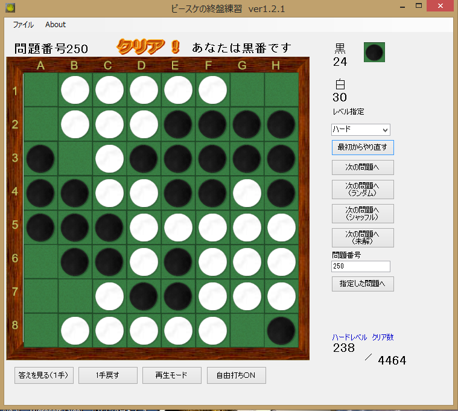Image resolution: width=458 pixels, height=411 pixels.
Task: Click 指定した問題へ button
Action: pos(363,284)
